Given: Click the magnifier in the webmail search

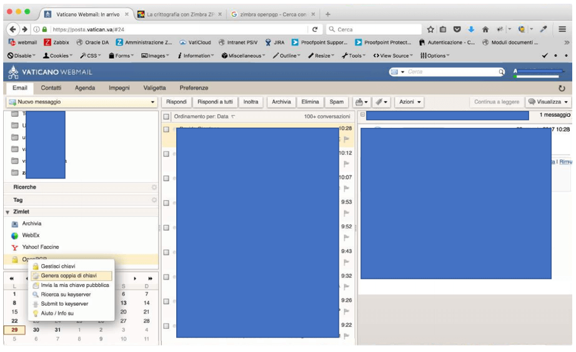Looking at the screenshot, I should 501,72.
